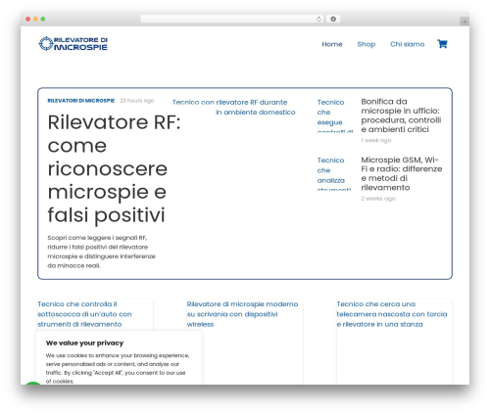Open the shopping cart icon

click(x=442, y=44)
